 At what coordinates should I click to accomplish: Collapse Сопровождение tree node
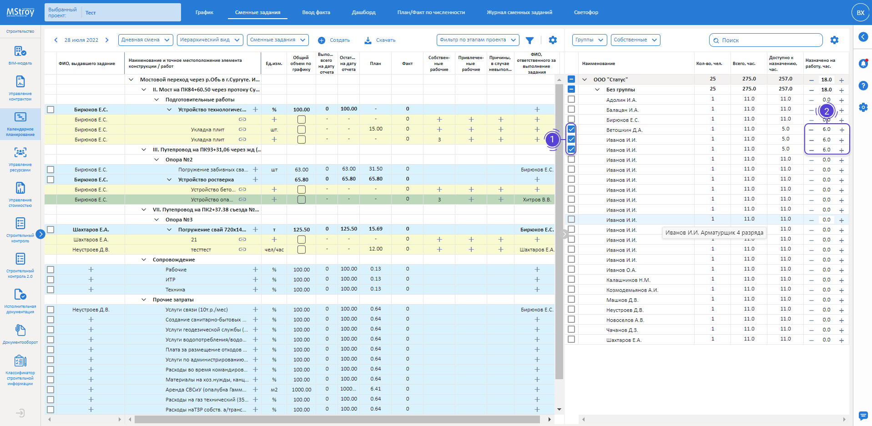144,260
